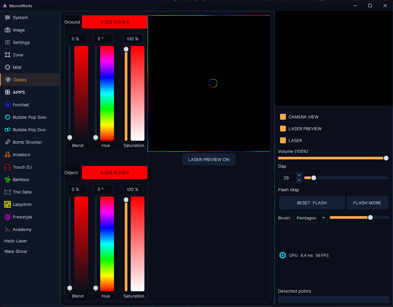The height and width of the screenshot is (307, 393).
Task: Click the Ground color R 255 G 0 B 0 swatch
Action: pos(115,22)
